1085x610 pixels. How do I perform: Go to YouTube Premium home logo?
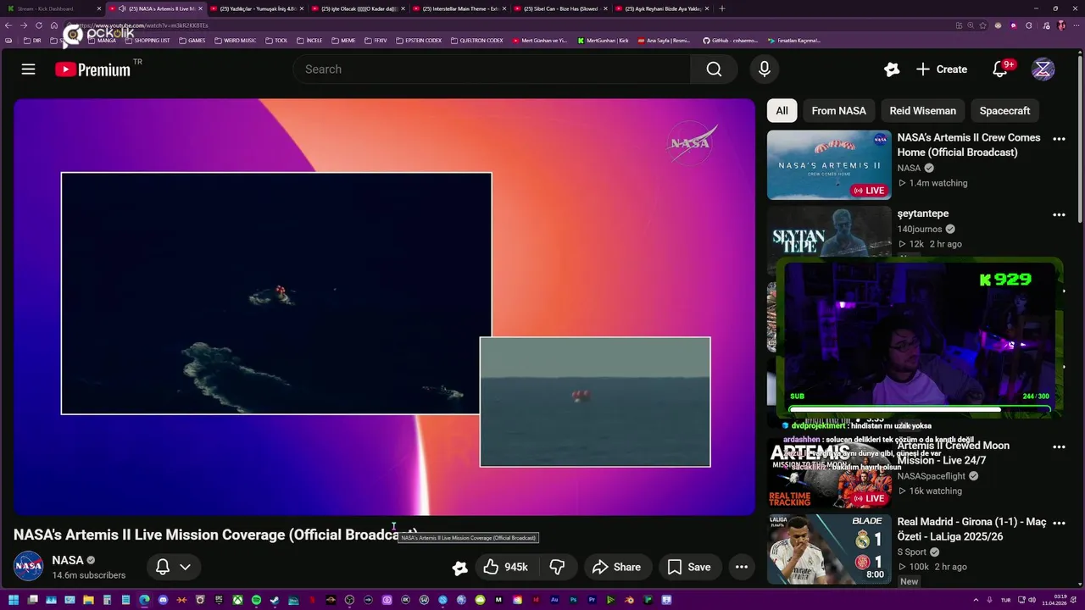[94, 69]
